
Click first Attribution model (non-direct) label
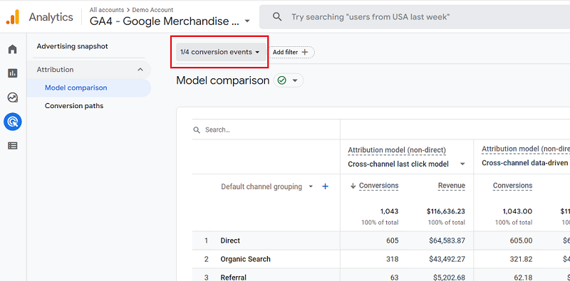397,150
